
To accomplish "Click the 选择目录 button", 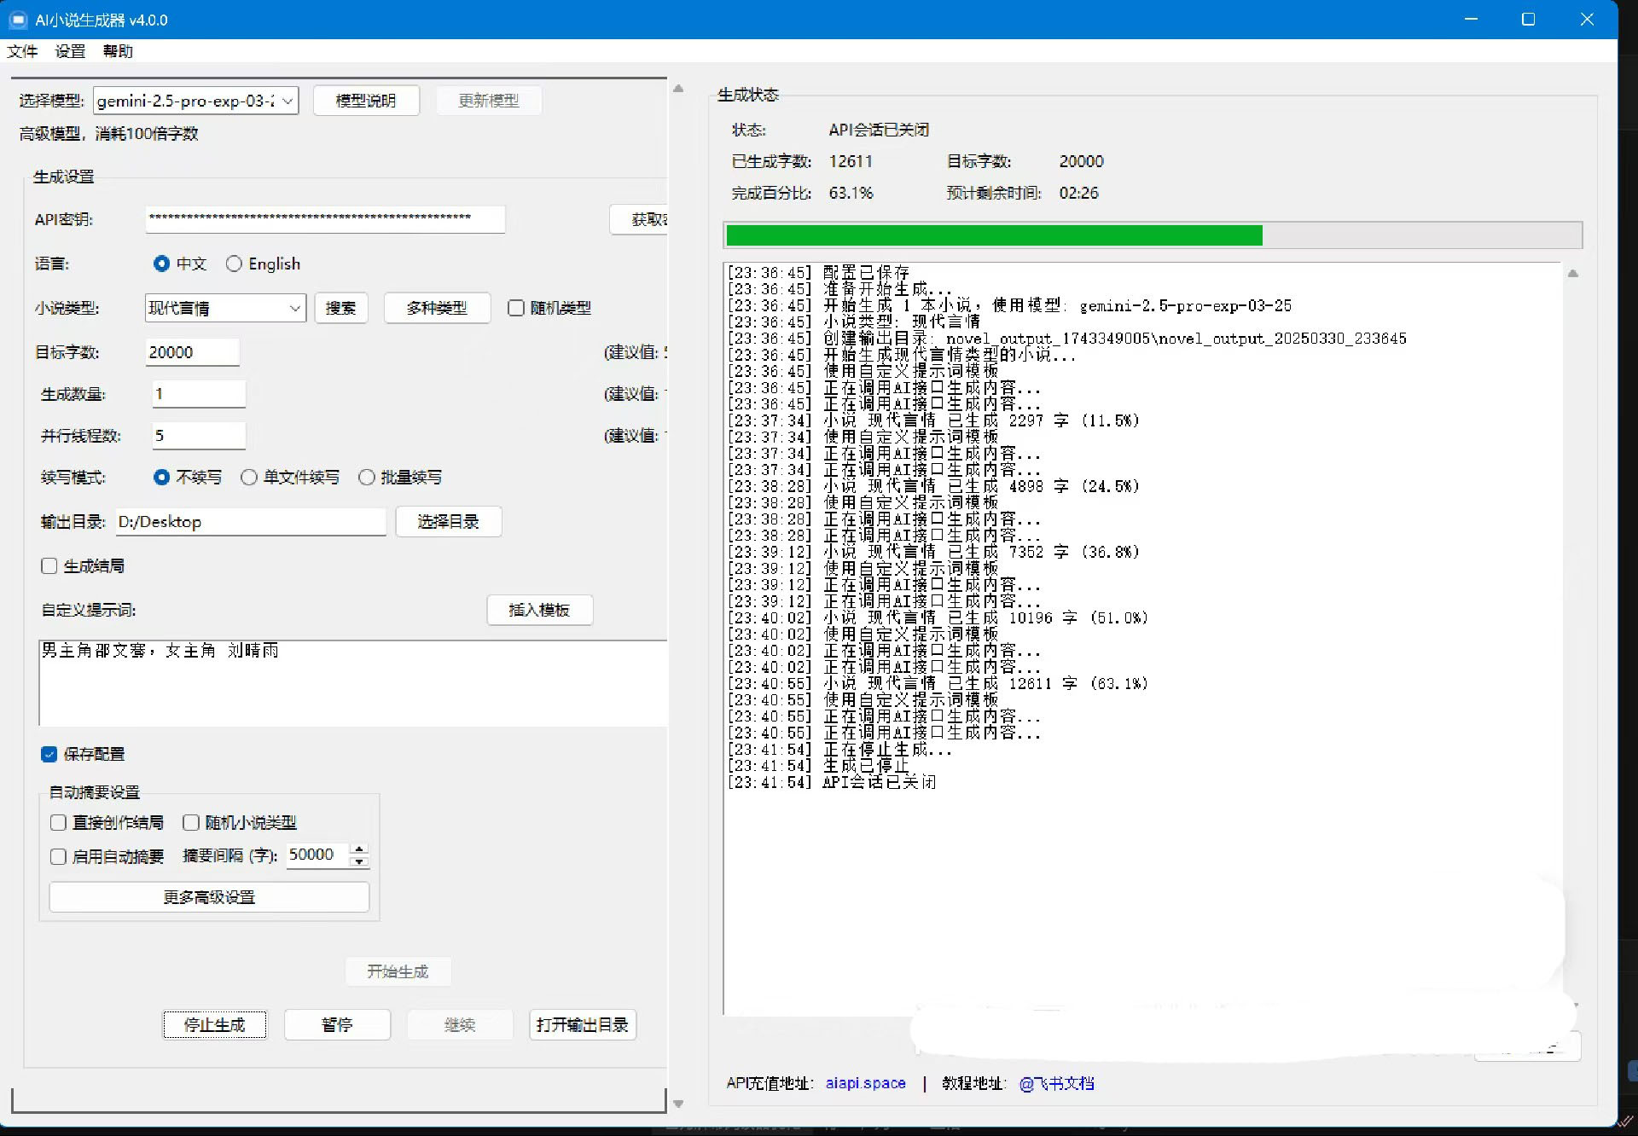I will coord(449,522).
